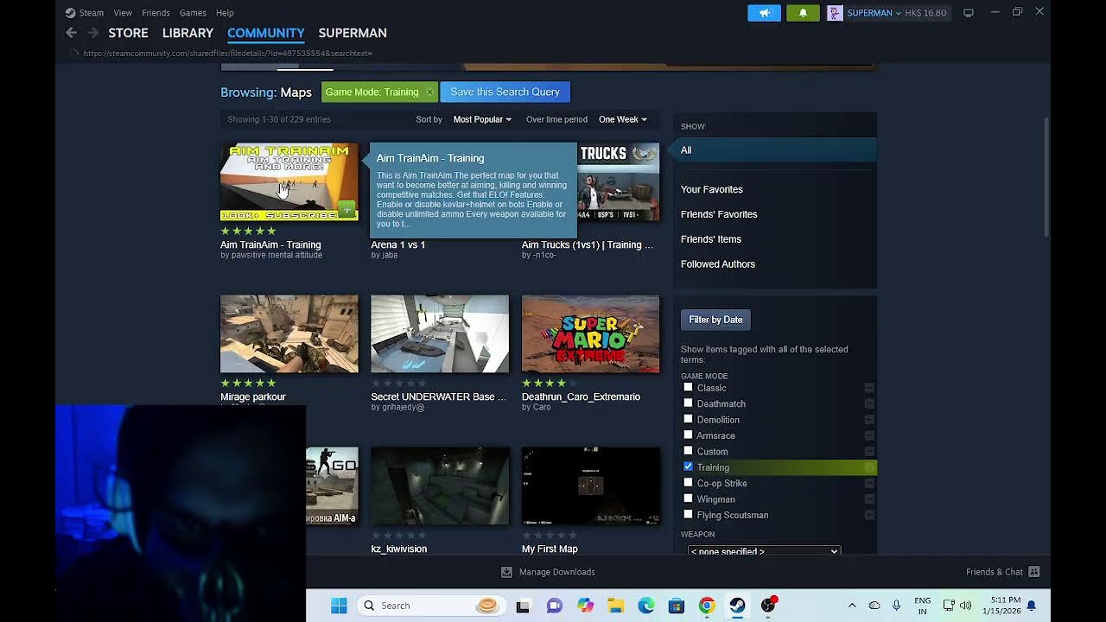Show Your Favorites items
The width and height of the screenshot is (1106, 622).
pyautogui.click(x=711, y=189)
